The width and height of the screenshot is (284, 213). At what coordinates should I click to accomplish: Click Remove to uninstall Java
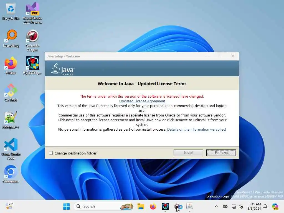[221, 153]
